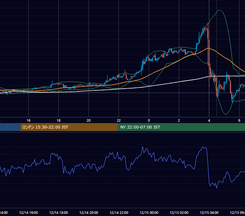Click the 12/15 00:00 date label
Screen dimensions: 245x216
click(149, 212)
